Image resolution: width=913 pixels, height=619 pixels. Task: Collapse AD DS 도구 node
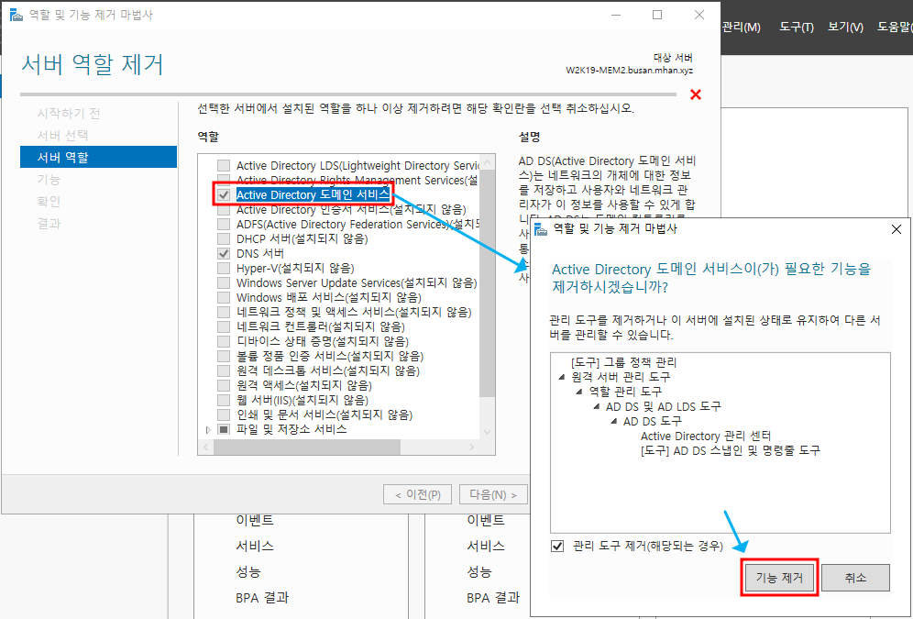(x=614, y=421)
